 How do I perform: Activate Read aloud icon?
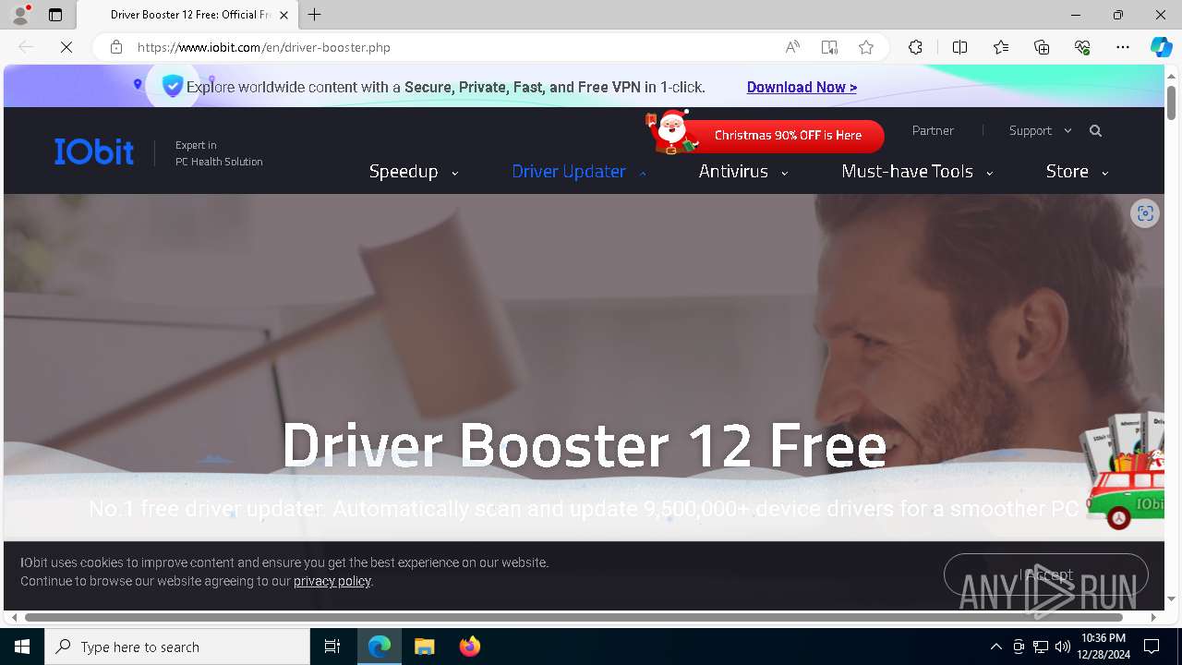coord(792,47)
